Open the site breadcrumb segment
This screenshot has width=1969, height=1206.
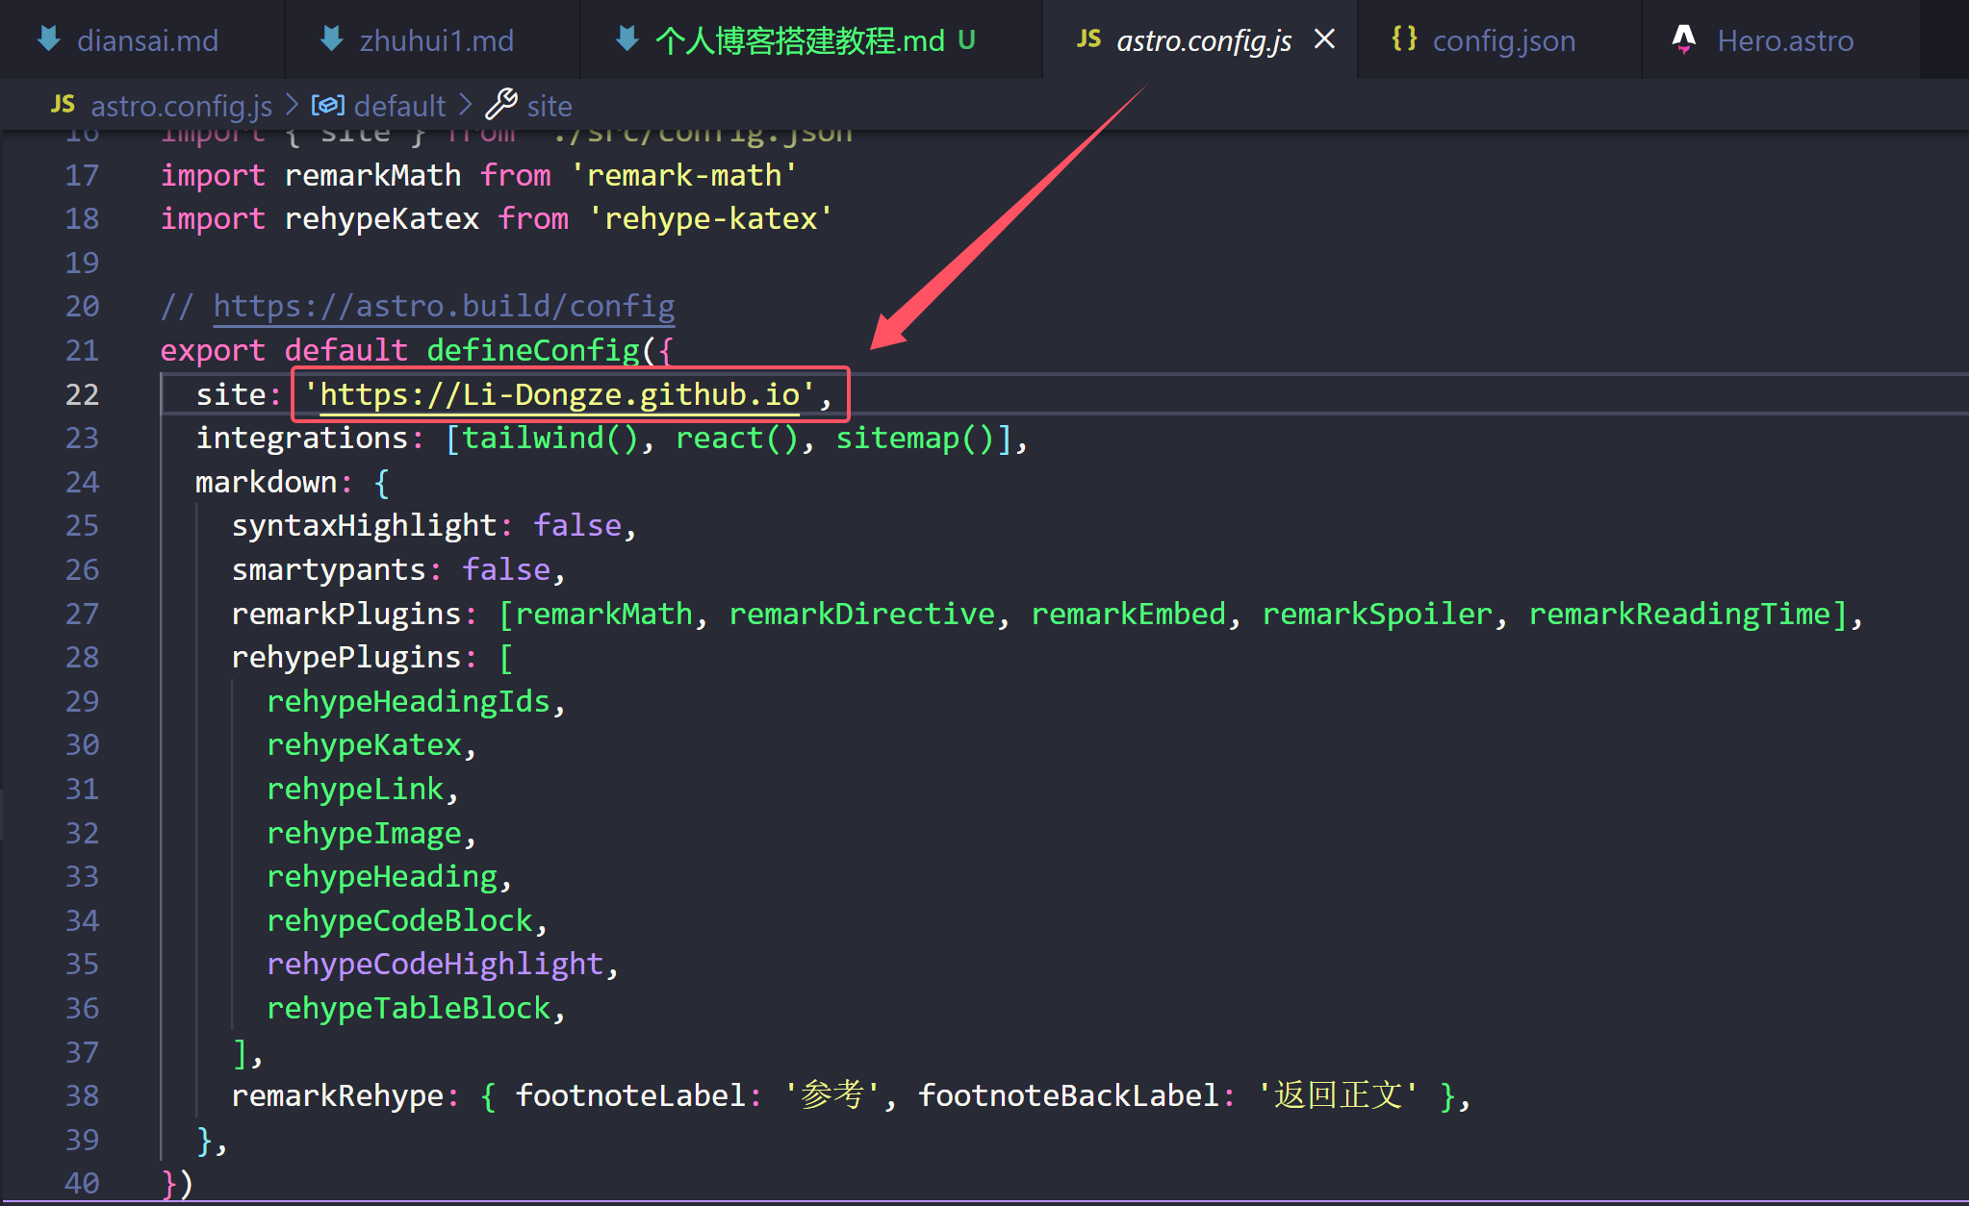[550, 106]
